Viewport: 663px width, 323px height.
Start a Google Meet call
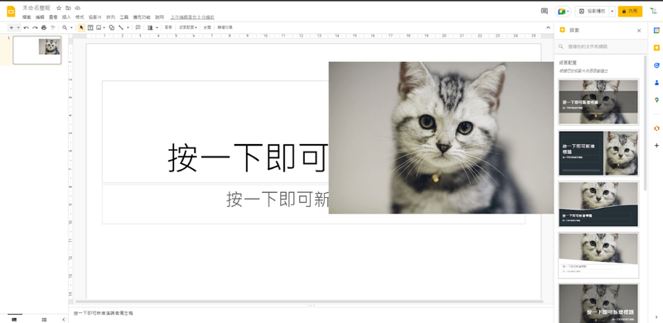coord(563,12)
